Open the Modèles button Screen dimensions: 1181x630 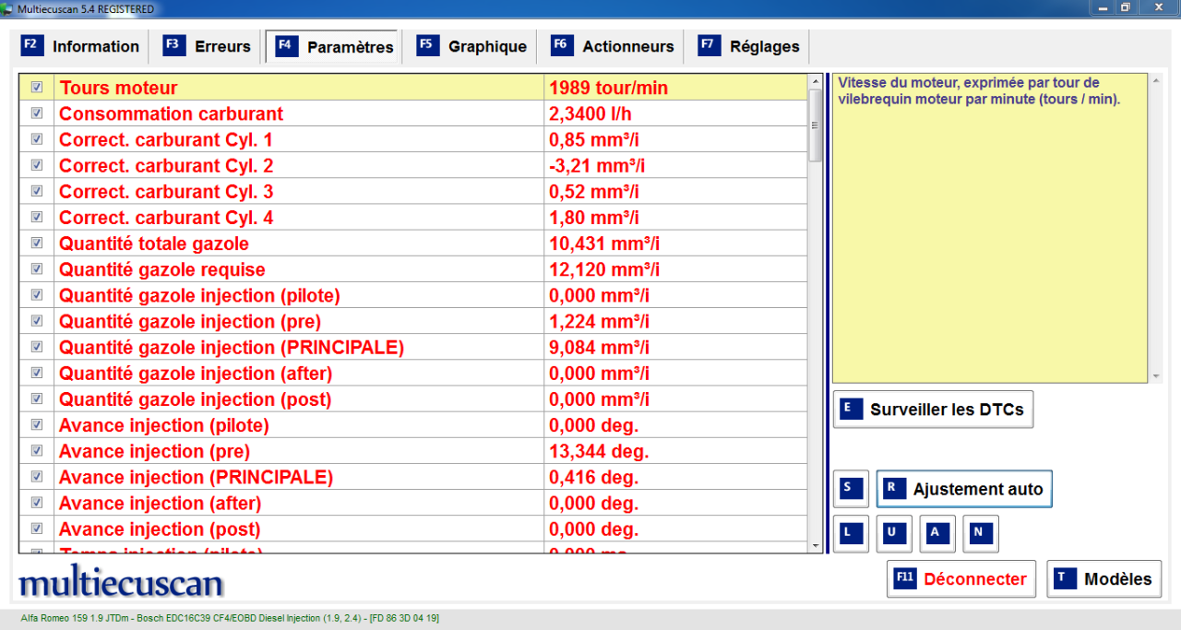1103,579
